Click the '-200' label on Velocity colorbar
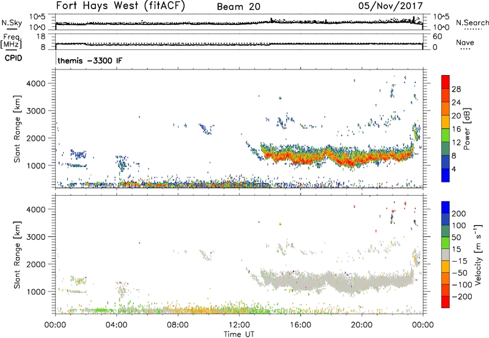The width and height of the screenshot is (489, 338). click(462, 297)
